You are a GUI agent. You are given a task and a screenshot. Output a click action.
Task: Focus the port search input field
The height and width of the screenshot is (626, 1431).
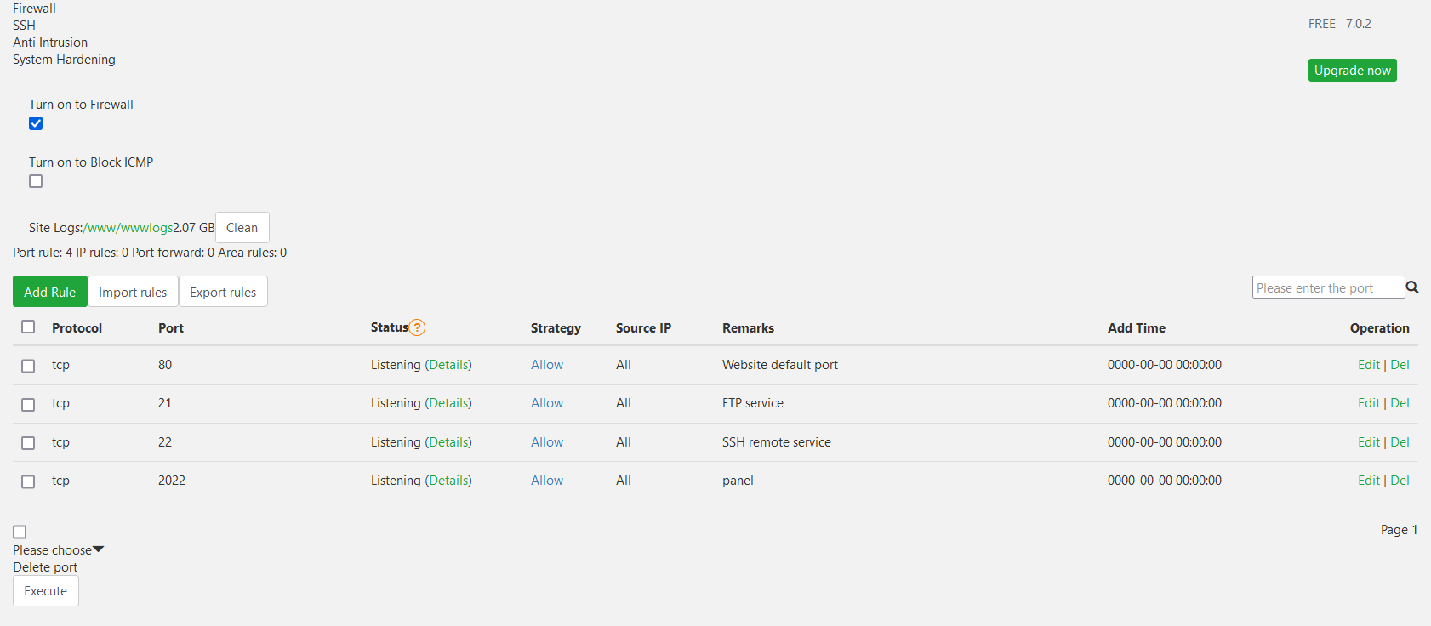coord(1327,287)
